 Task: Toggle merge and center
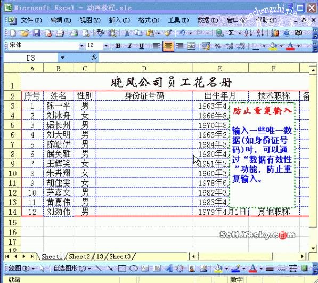[x=191, y=46]
